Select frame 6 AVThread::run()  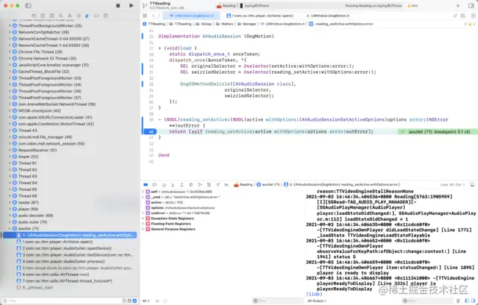(69, 274)
